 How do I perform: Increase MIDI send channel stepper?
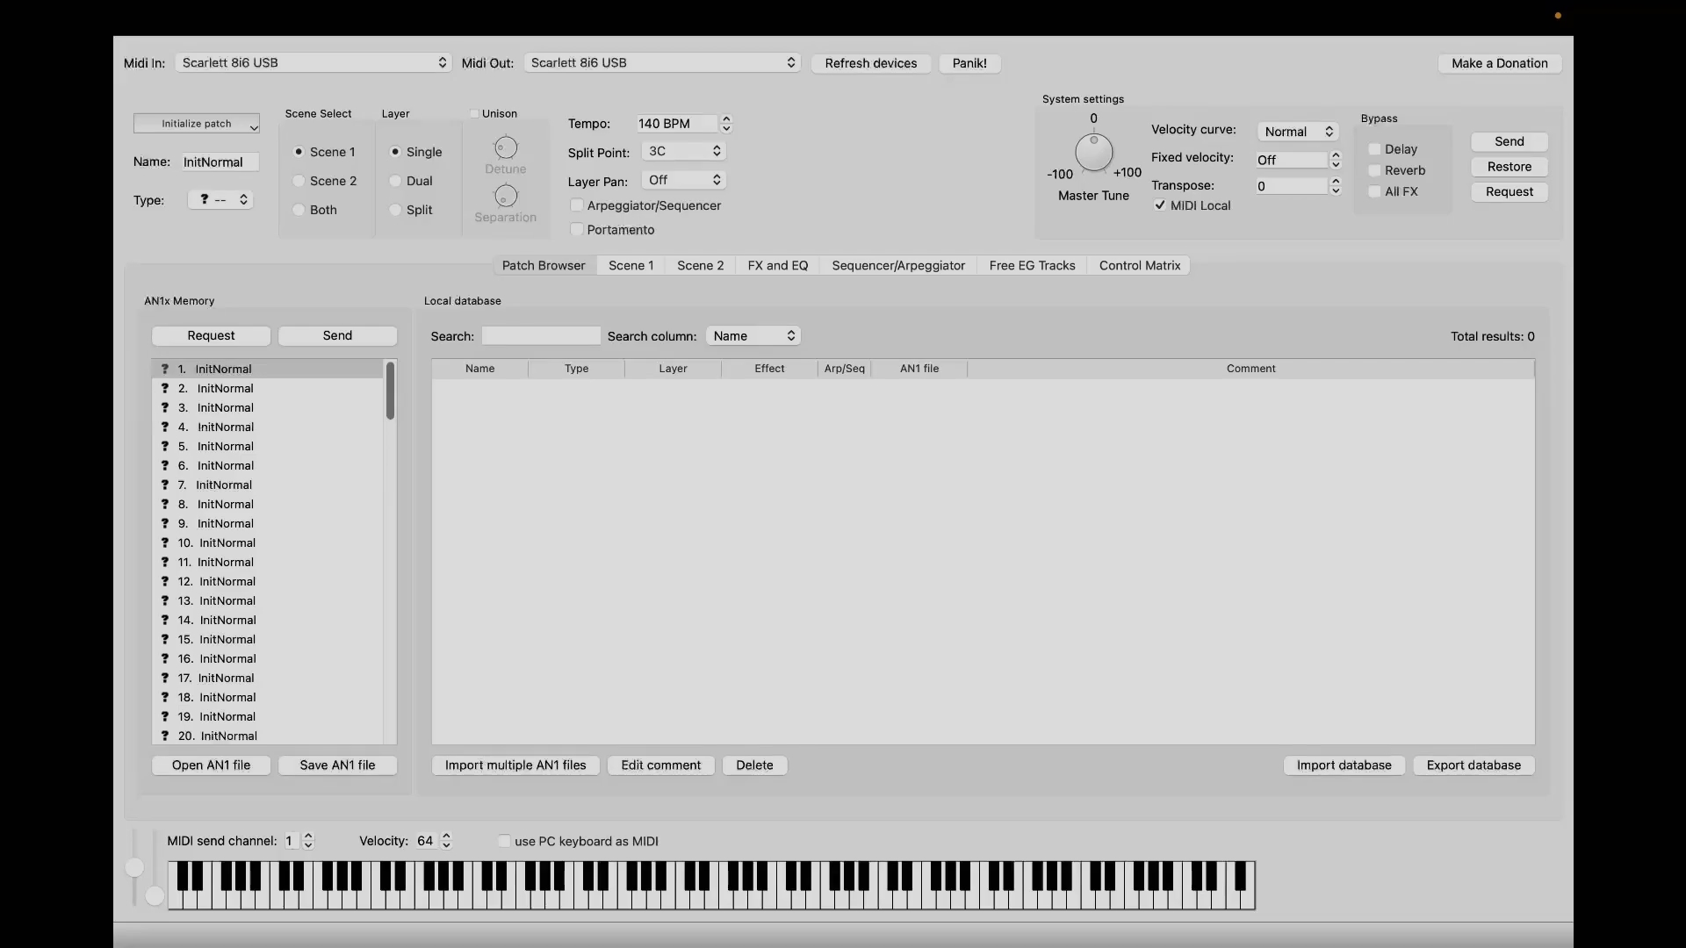[308, 836]
